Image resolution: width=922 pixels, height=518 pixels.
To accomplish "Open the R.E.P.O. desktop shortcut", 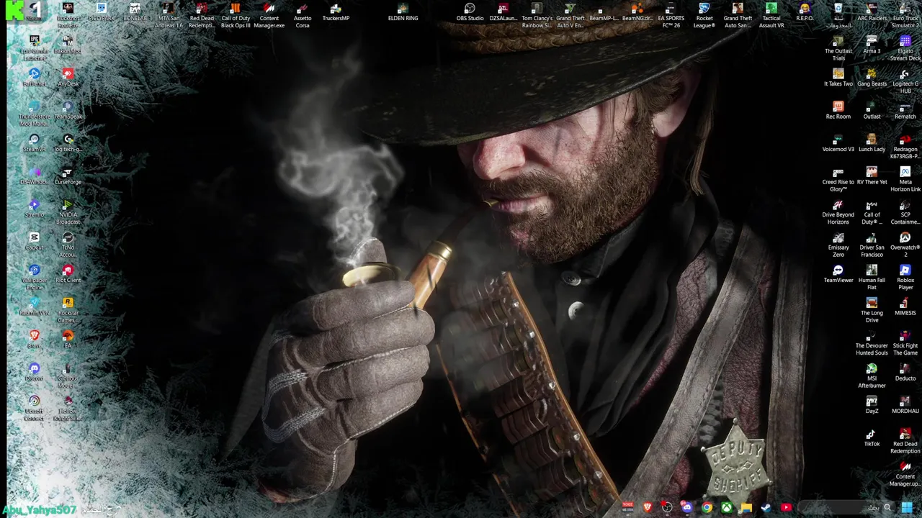I will tap(805, 12).
